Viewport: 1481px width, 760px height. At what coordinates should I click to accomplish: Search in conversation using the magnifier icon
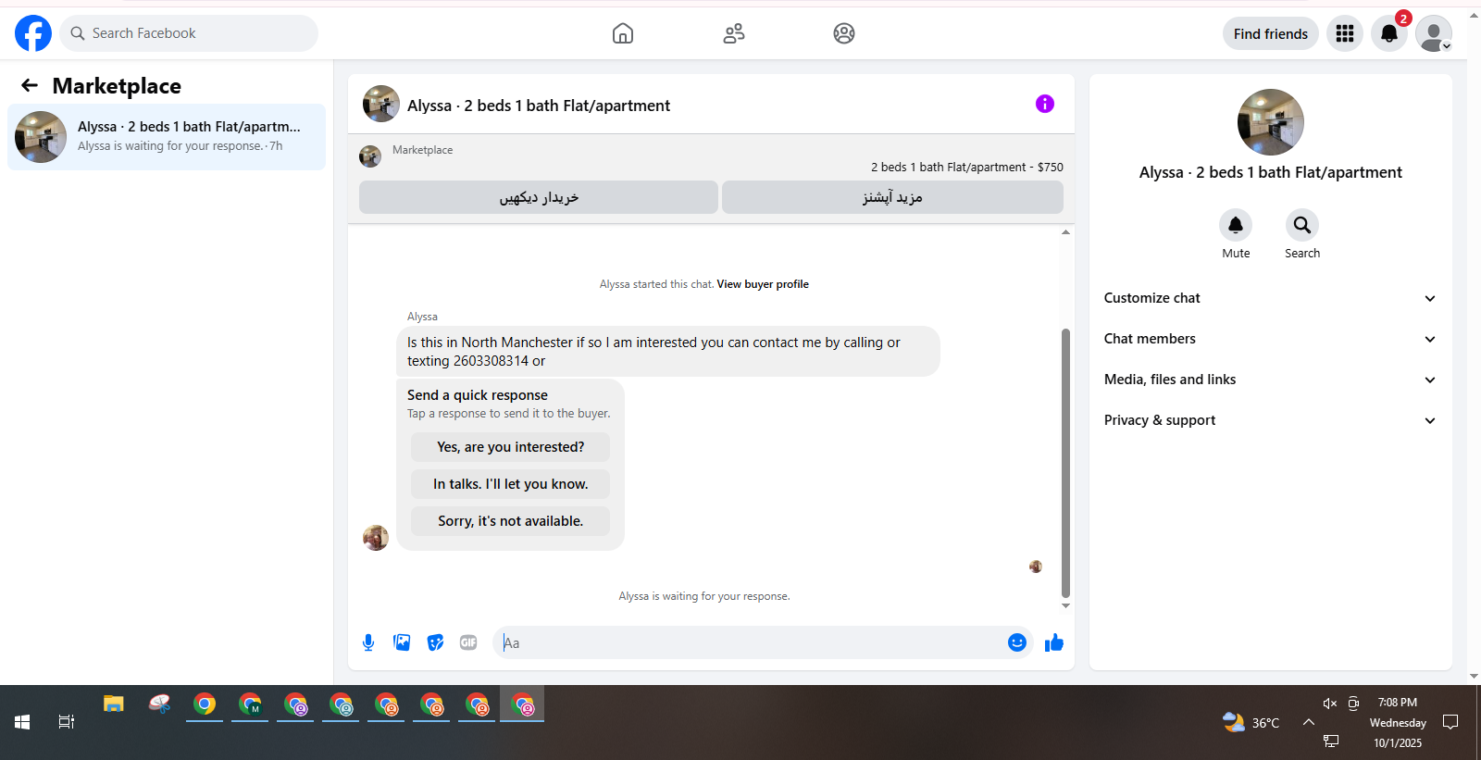pyautogui.click(x=1302, y=225)
